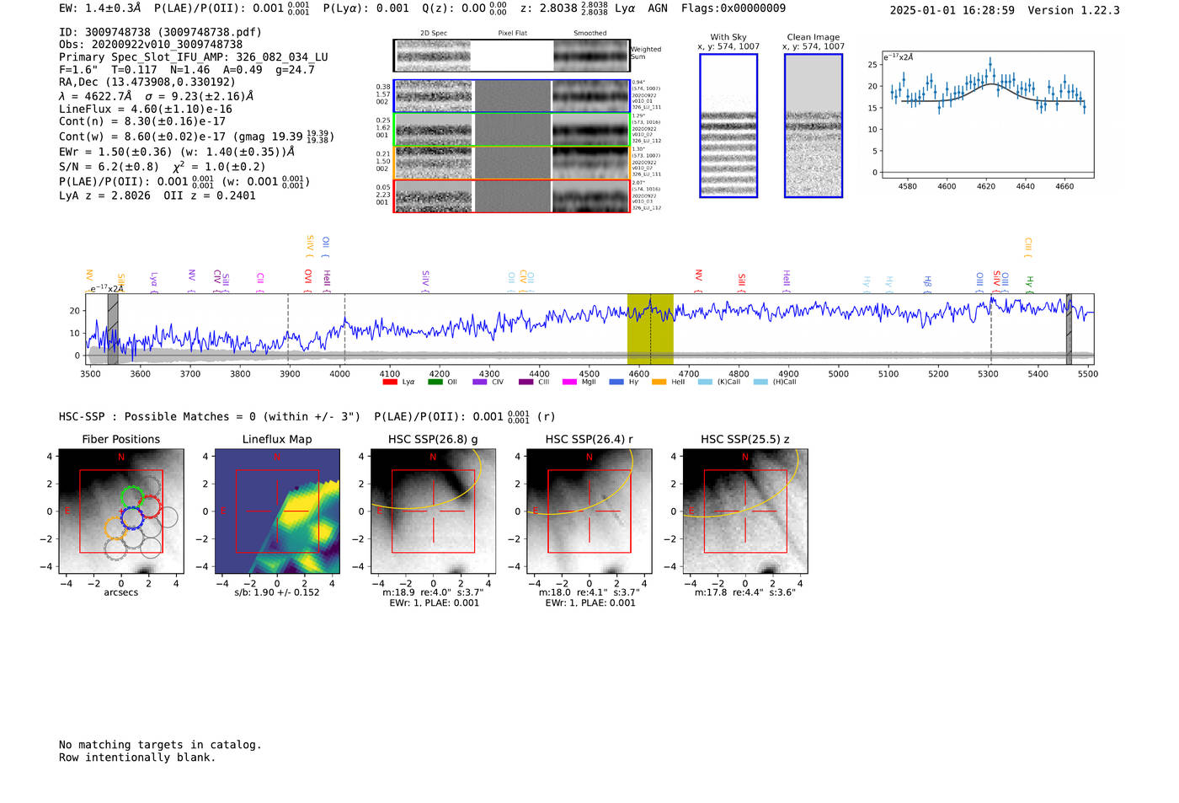This screenshot has width=1179, height=803.
Task: Click the 'No matching targets in catalog.' text
Action: [x=160, y=745]
